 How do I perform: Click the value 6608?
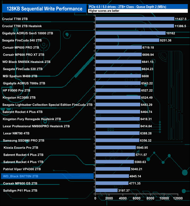tap(145, 76)
